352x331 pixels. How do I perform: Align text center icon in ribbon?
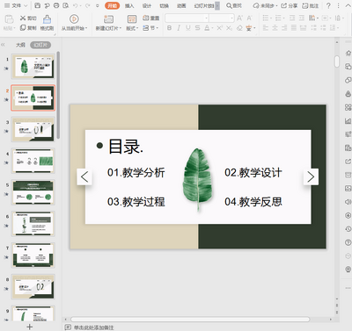[275, 28]
